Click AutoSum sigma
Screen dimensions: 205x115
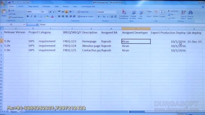[x=173, y=11]
